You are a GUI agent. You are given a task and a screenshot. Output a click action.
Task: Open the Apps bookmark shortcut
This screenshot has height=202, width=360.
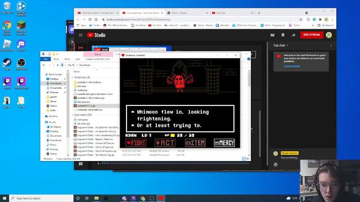tap(81, 25)
